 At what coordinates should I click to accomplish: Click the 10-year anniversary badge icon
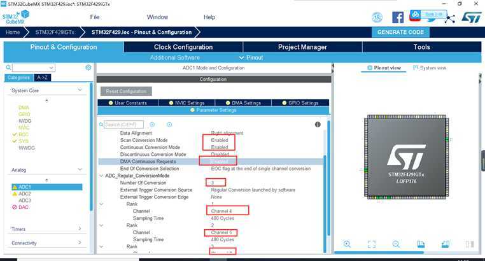pyautogui.click(x=377, y=18)
